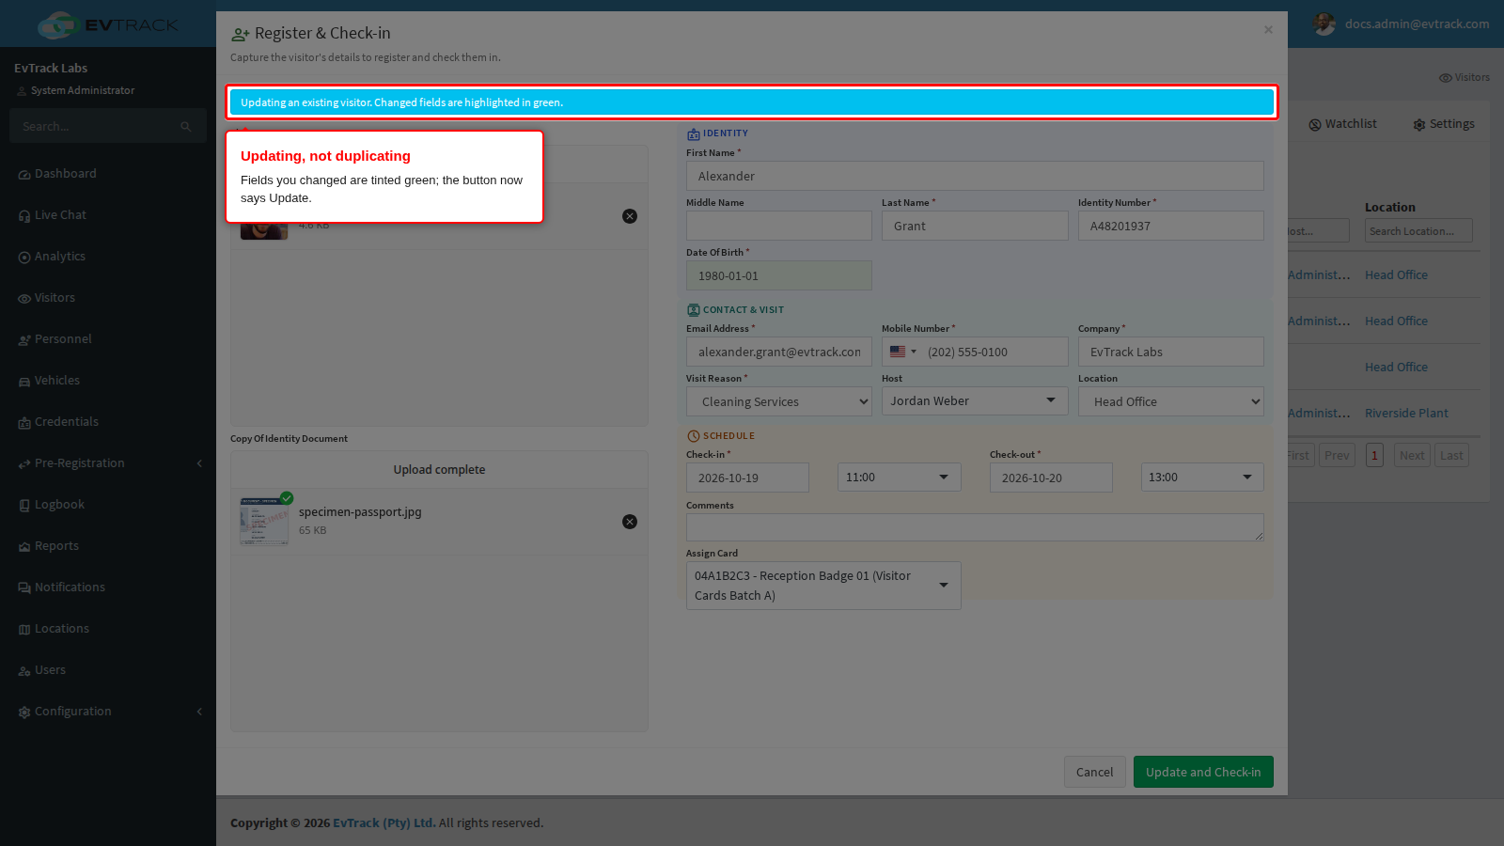Click the sidebar search magnifier icon

click(186, 127)
